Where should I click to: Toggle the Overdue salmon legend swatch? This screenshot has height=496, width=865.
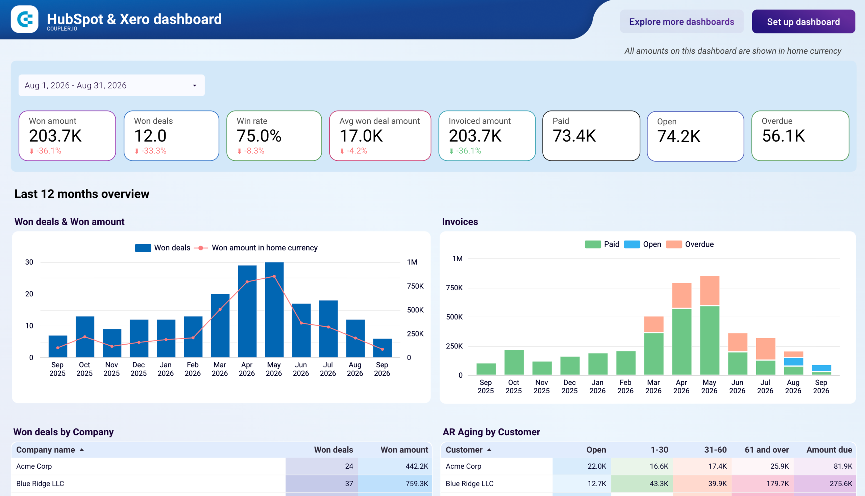tap(674, 245)
